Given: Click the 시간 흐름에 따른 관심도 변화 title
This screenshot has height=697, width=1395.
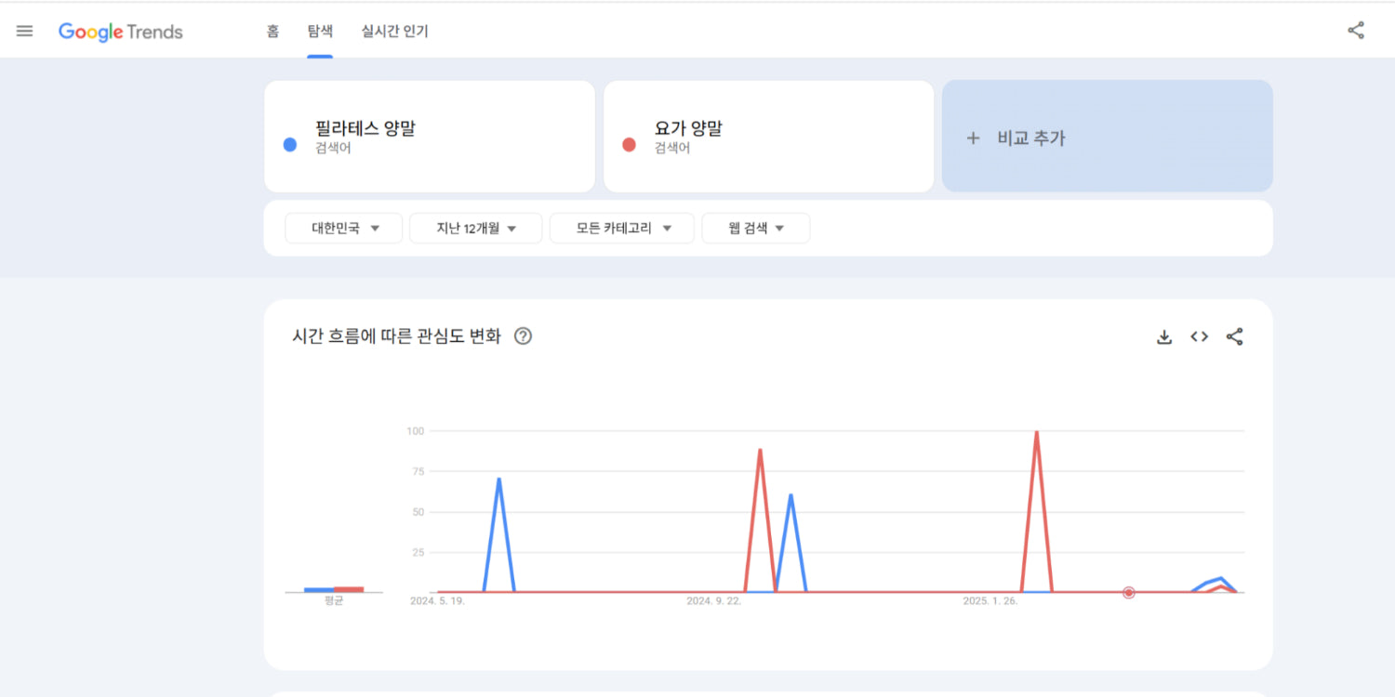Looking at the screenshot, I should tap(396, 336).
